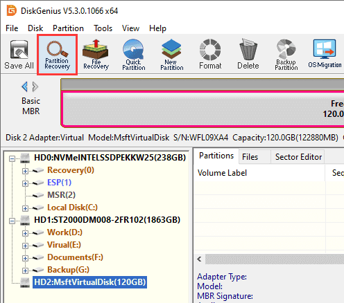The width and height of the screenshot is (344, 303).
Task: Select the Recovery(0) partition
Action: coord(71,170)
